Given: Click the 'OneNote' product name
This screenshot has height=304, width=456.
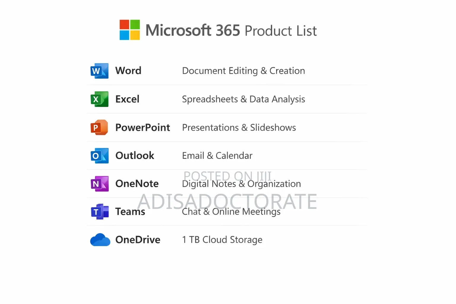Looking at the screenshot, I should tap(137, 184).
